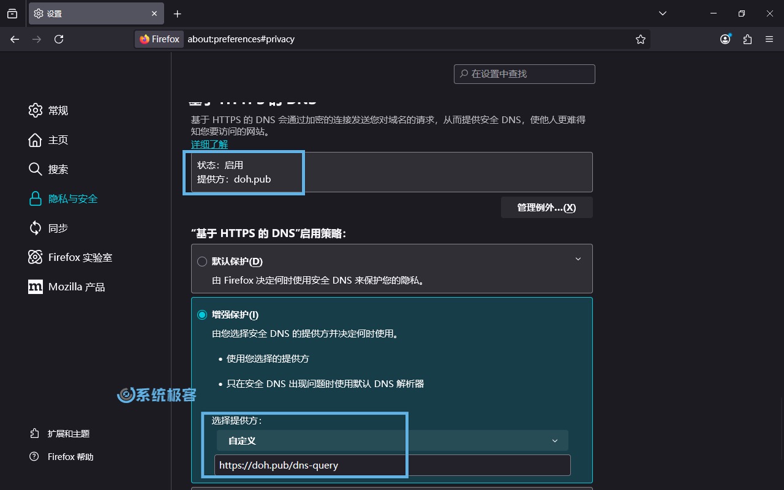Image resolution: width=784 pixels, height=490 pixels.
Task: Click the Mozilla 产品 logo icon
Action: [x=35, y=287]
